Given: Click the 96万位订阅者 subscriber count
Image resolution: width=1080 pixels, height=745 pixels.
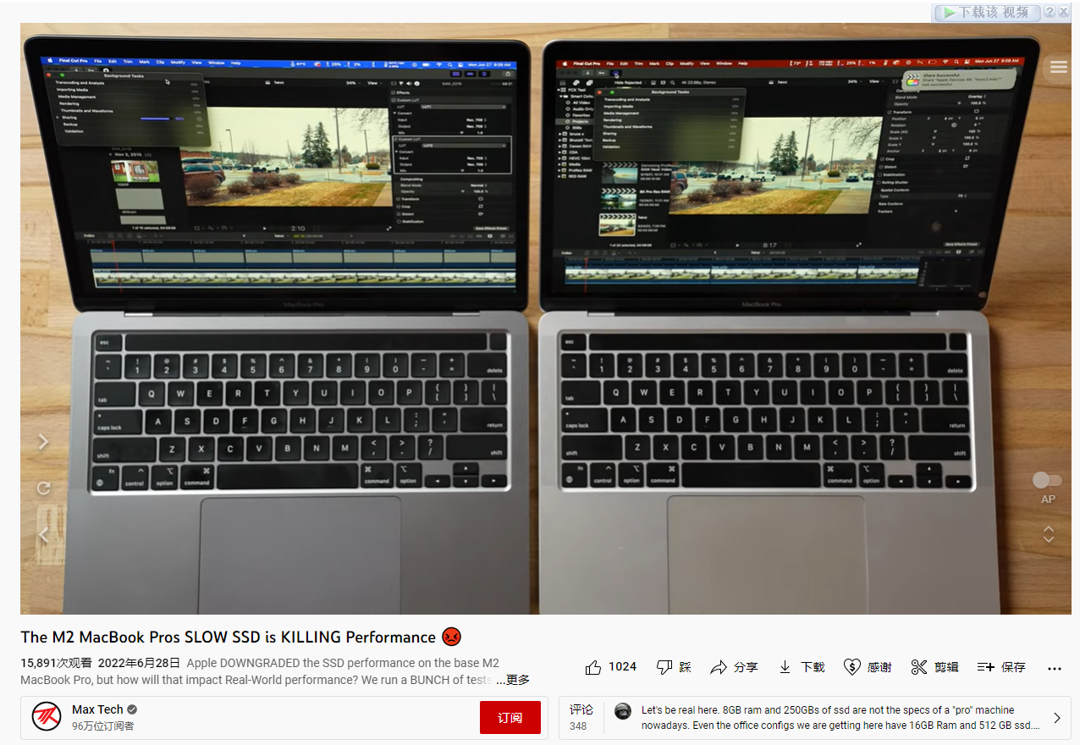Looking at the screenshot, I should click(102, 726).
